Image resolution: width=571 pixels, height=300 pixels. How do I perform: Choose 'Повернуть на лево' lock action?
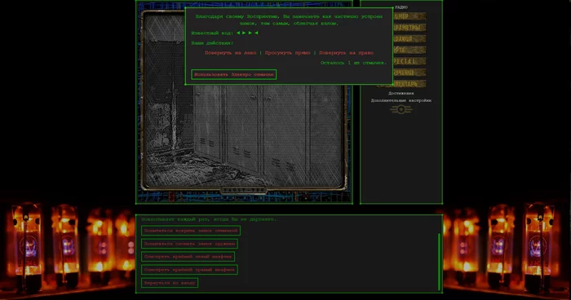tap(231, 53)
